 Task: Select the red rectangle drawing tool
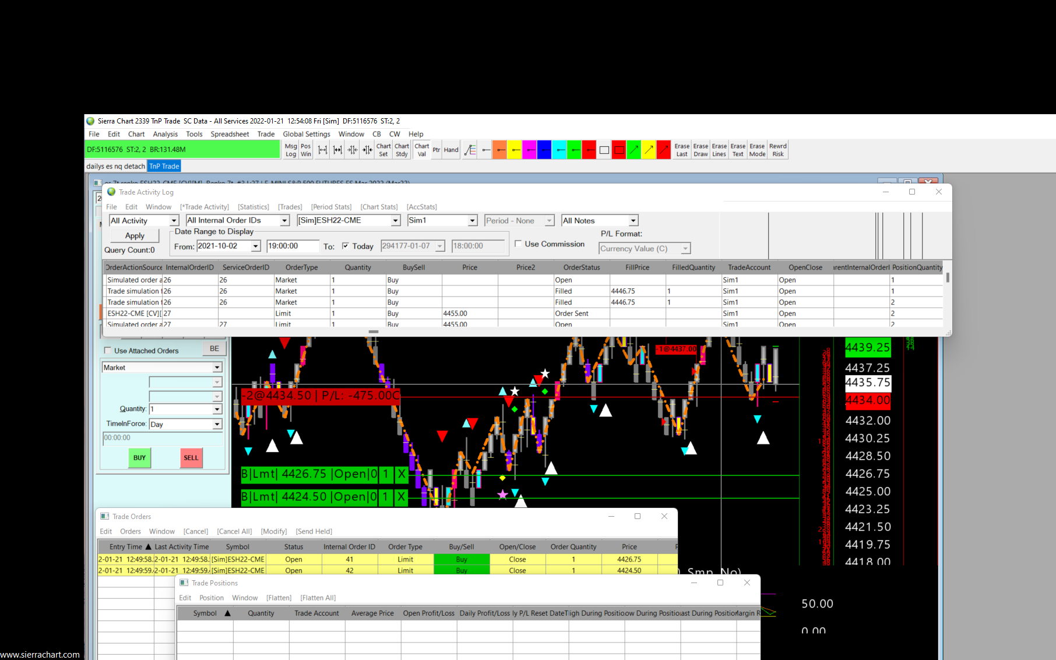619,150
